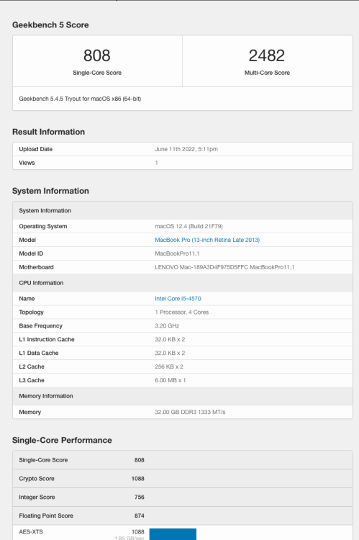Click the Integer Score value 756
Screen dimensions: 359x540
point(140,497)
